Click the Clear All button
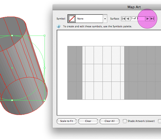This screenshot has width=161, height=139. click(x=109, y=121)
